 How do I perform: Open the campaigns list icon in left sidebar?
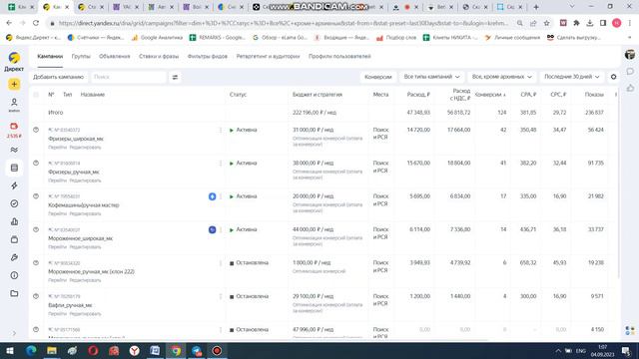click(x=14, y=168)
